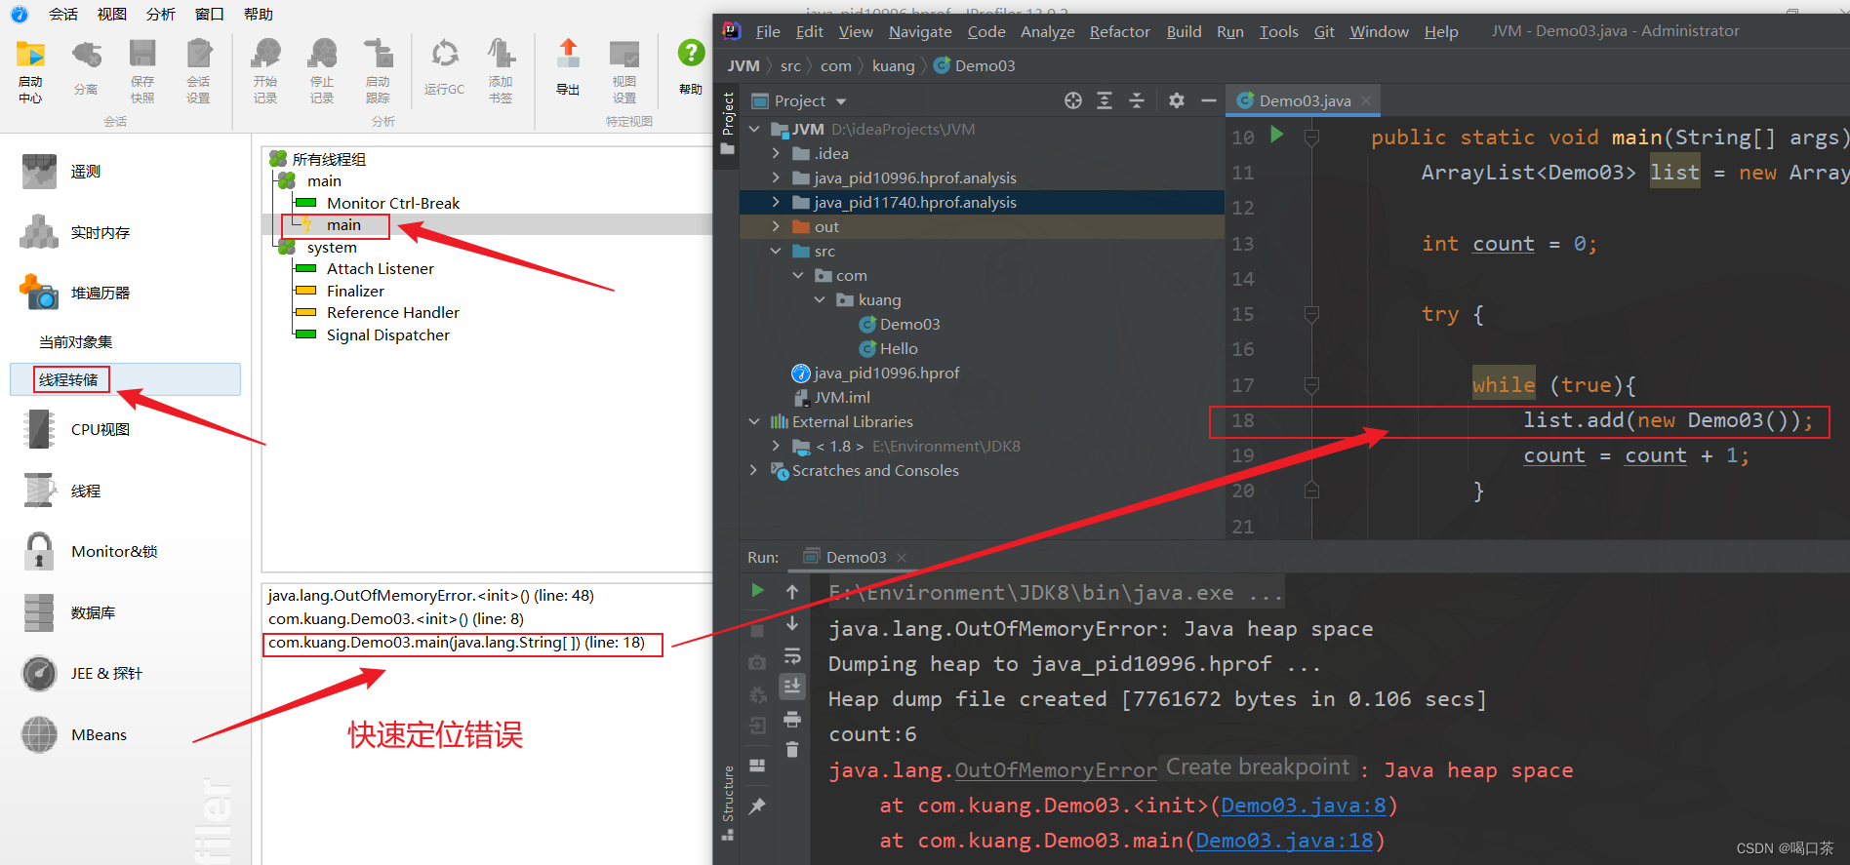Click the Up the Stack Trace arrow
Viewport: 1850px width, 865px height.
pyautogui.click(x=792, y=591)
